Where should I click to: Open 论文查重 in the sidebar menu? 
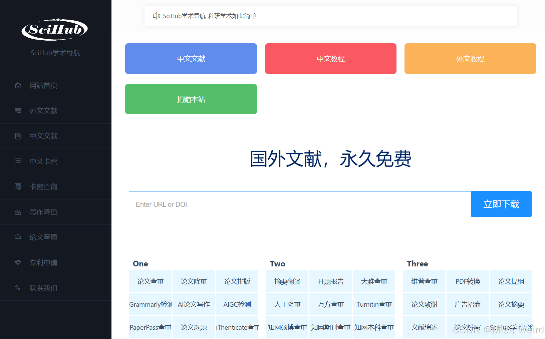click(56, 237)
